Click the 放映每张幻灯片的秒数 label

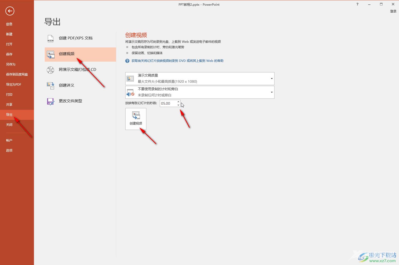pyautogui.click(x=141, y=103)
